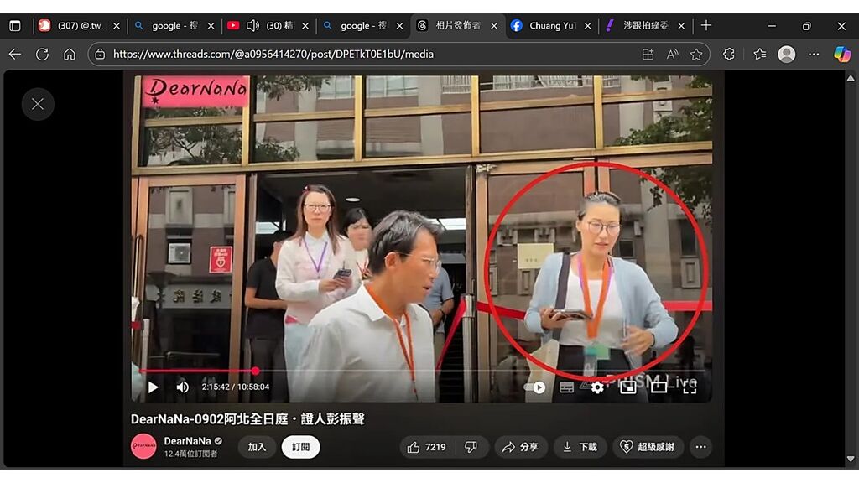
Task: Mute the video using speaker icon
Action: click(x=182, y=387)
